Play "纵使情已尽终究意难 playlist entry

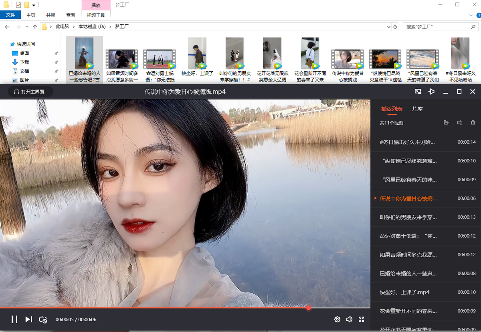(x=426, y=161)
